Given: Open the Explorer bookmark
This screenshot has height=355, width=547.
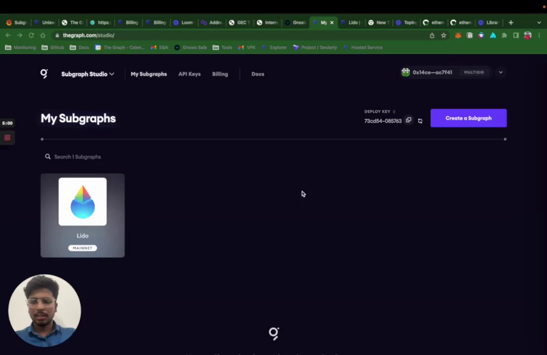Looking at the screenshot, I should pos(274,47).
